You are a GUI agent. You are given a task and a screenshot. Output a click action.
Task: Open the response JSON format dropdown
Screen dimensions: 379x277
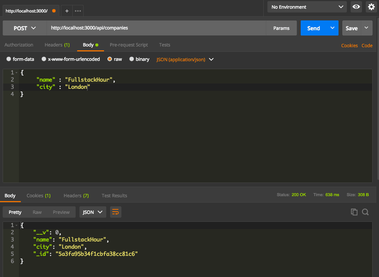pos(93,212)
